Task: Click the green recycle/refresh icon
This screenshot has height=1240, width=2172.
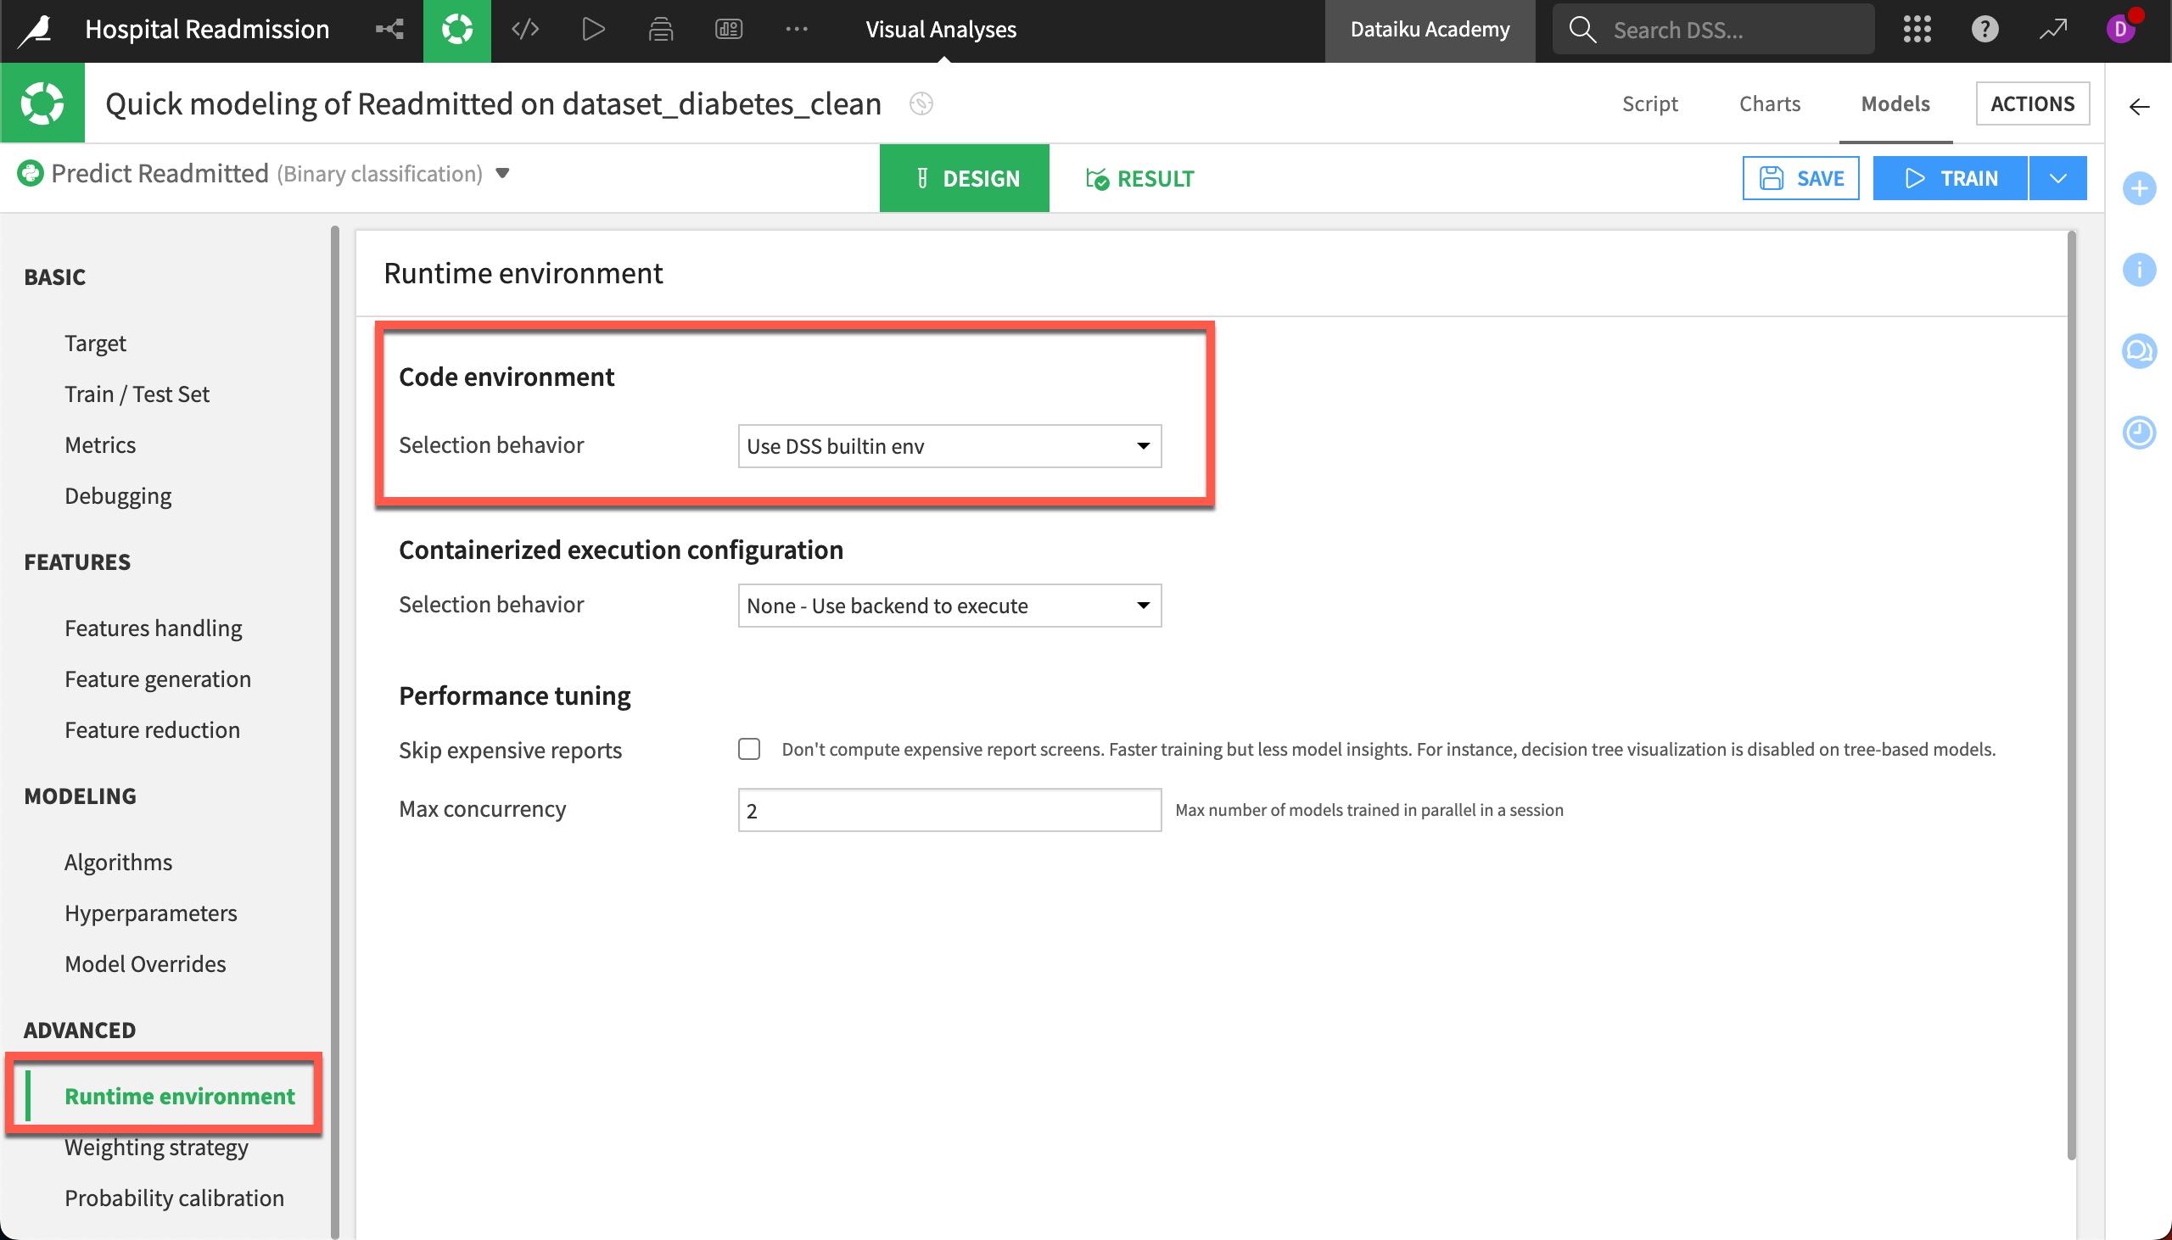Action: tap(458, 30)
